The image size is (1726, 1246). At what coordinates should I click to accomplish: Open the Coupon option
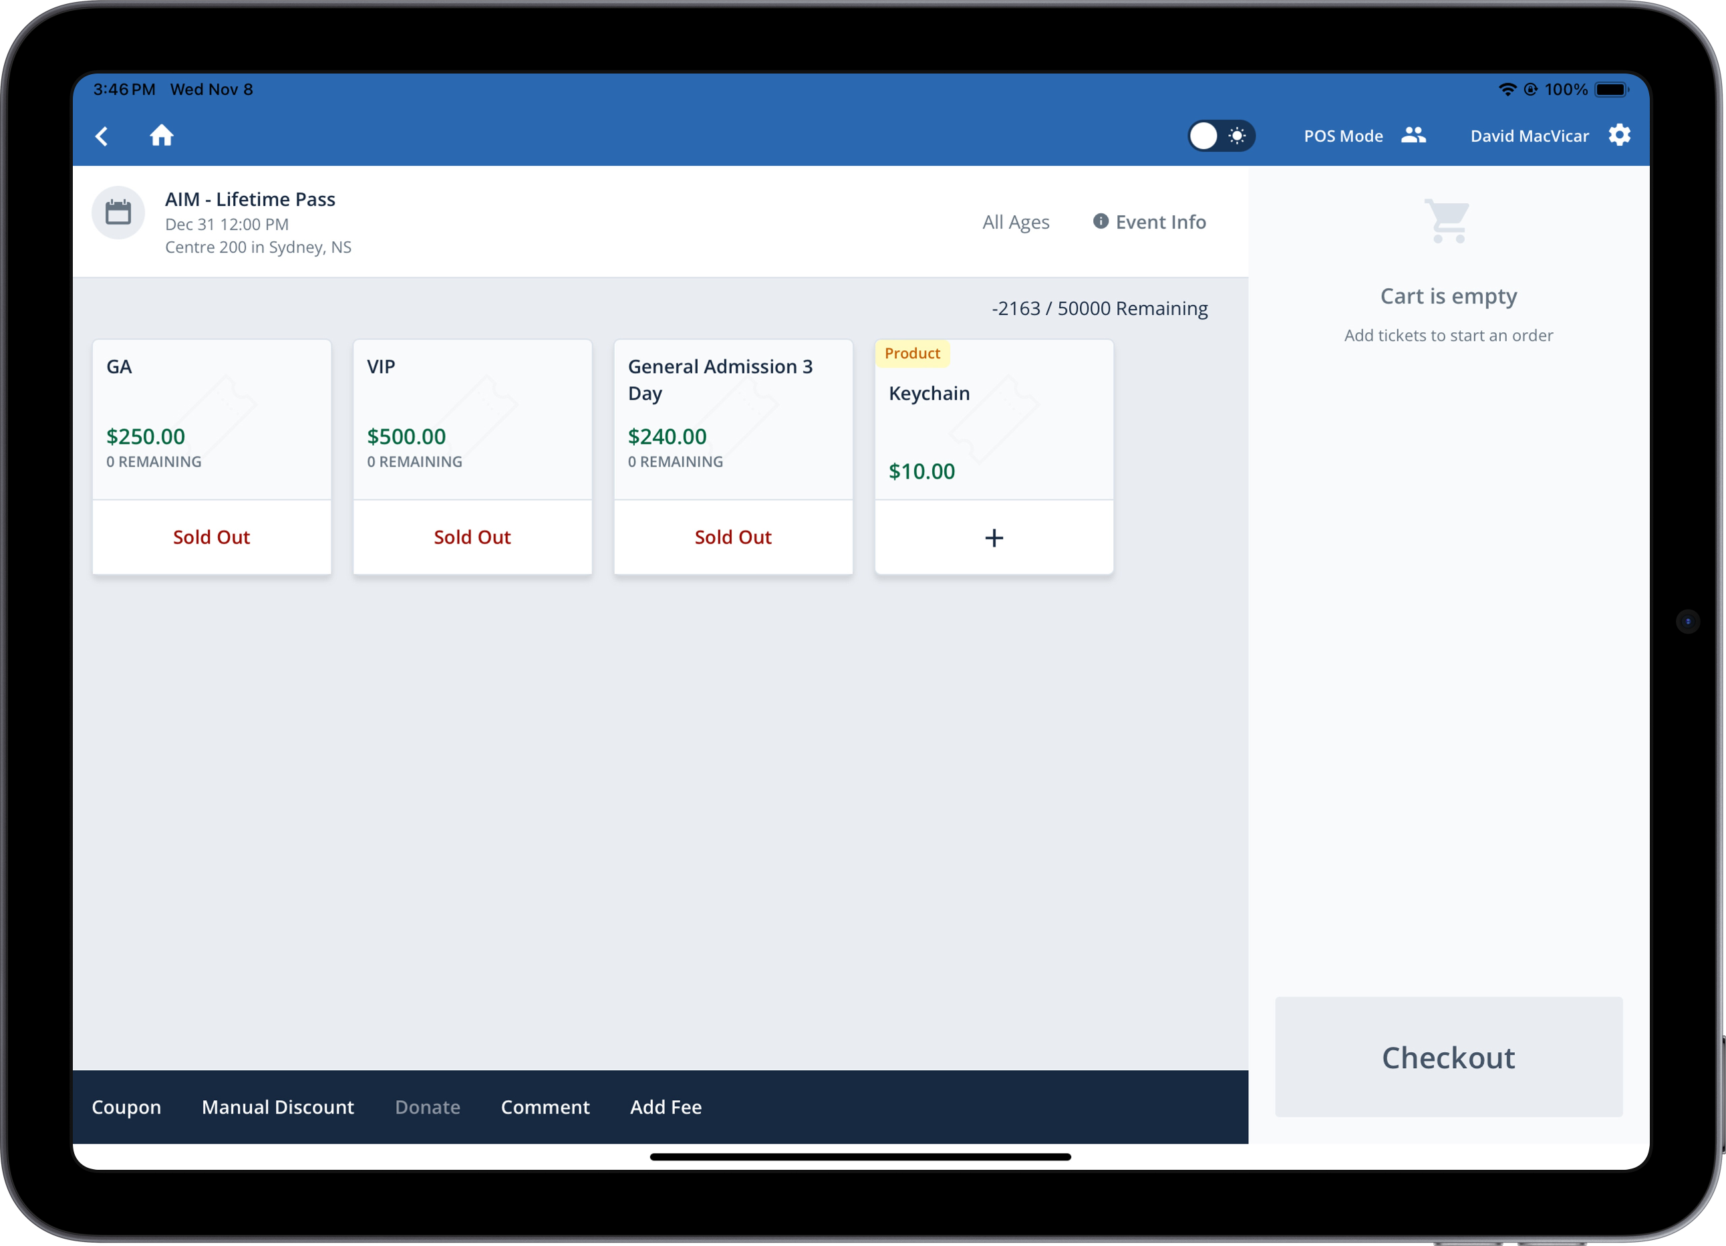126,1107
